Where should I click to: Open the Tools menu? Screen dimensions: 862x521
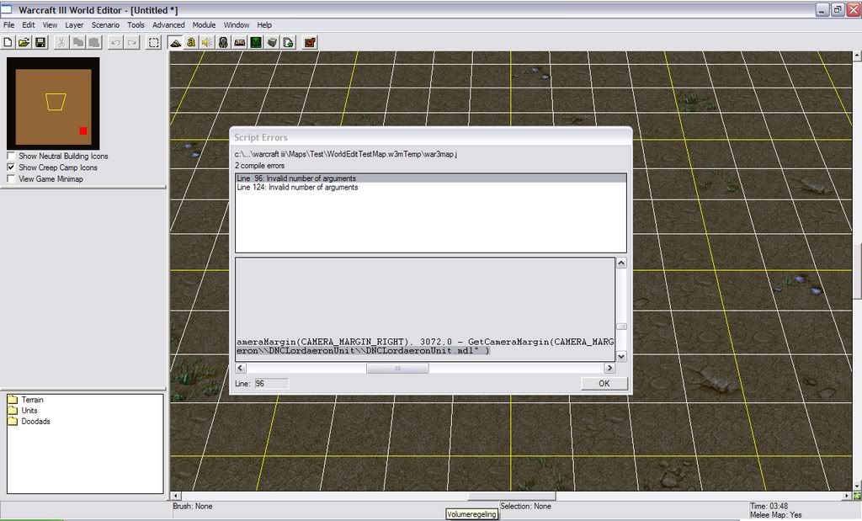(136, 24)
